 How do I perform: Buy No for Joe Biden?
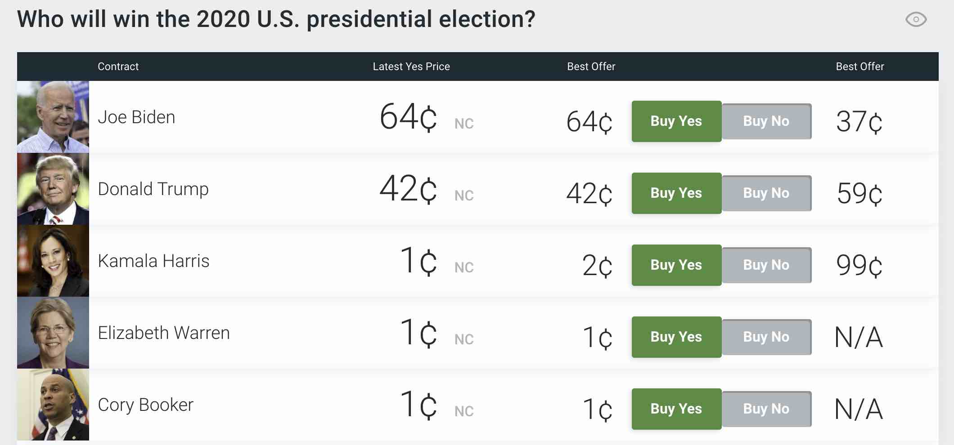point(766,121)
